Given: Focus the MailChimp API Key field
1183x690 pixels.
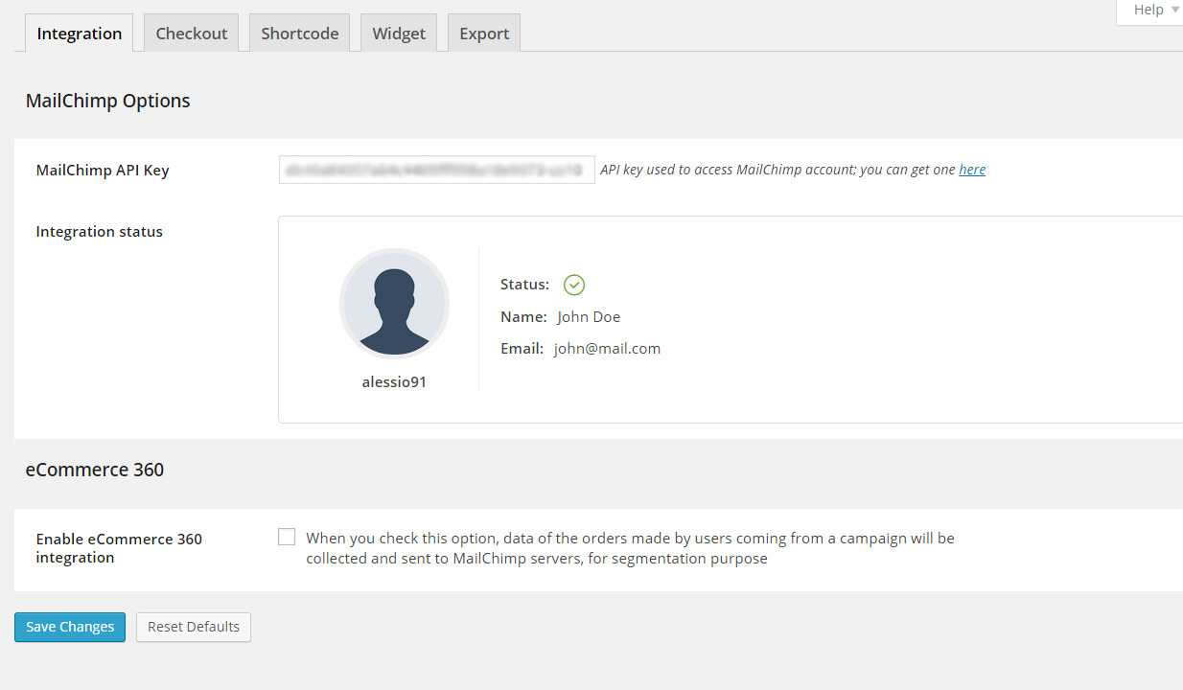Looking at the screenshot, I should (x=436, y=170).
